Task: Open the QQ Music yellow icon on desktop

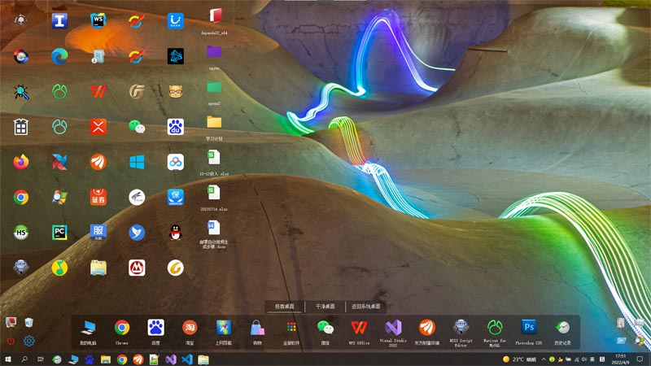Action: [59, 268]
